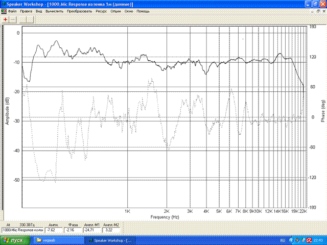Viewport: 327px width, 245px height.
Task: Click the red Avira antivirus tray icon
Action: coord(309,240)
